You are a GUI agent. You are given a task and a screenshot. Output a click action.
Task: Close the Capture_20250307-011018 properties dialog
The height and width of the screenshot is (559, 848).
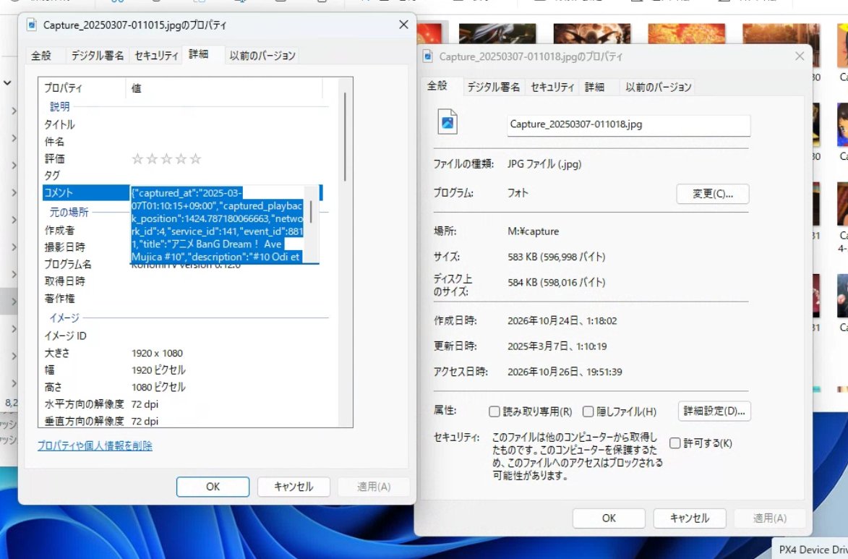[800, 56]
